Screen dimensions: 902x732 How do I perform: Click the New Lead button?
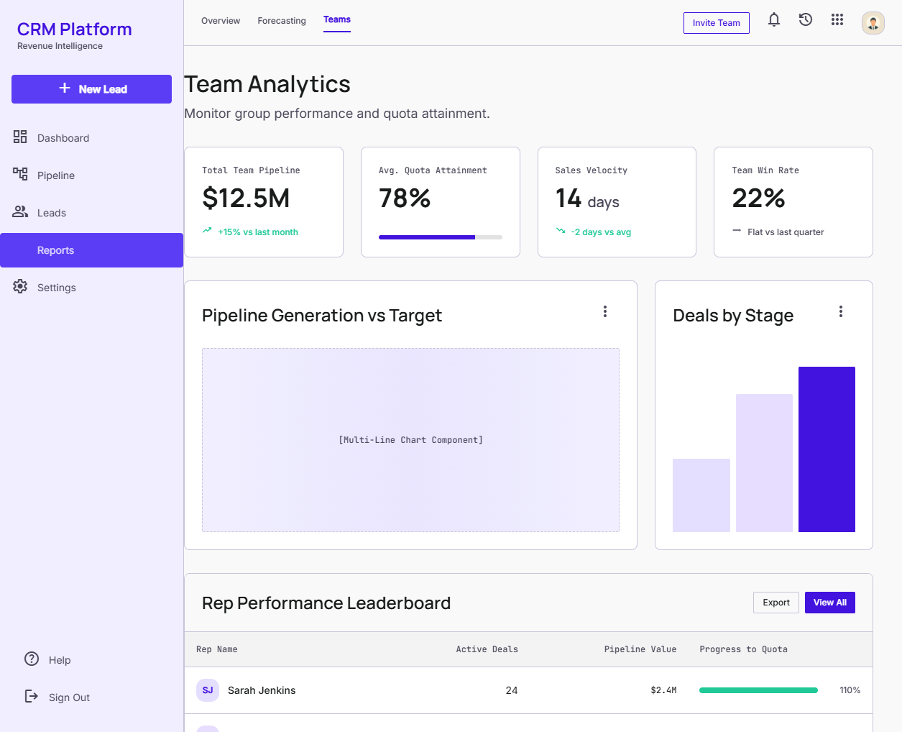click(x=91, y=89)
